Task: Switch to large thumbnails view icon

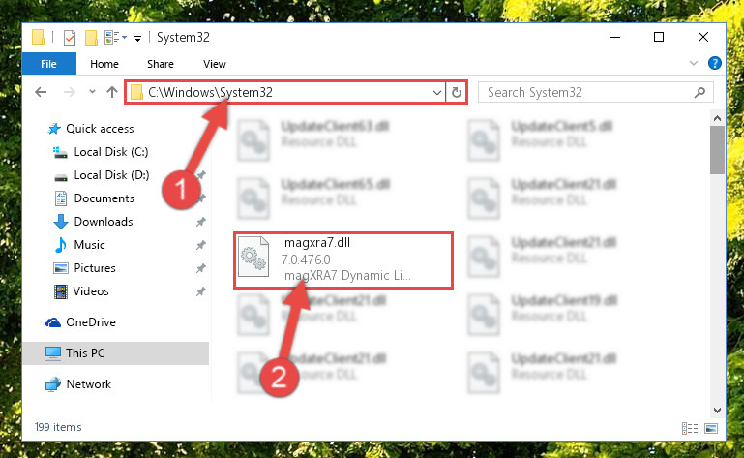Action: (x=711, y=428)
